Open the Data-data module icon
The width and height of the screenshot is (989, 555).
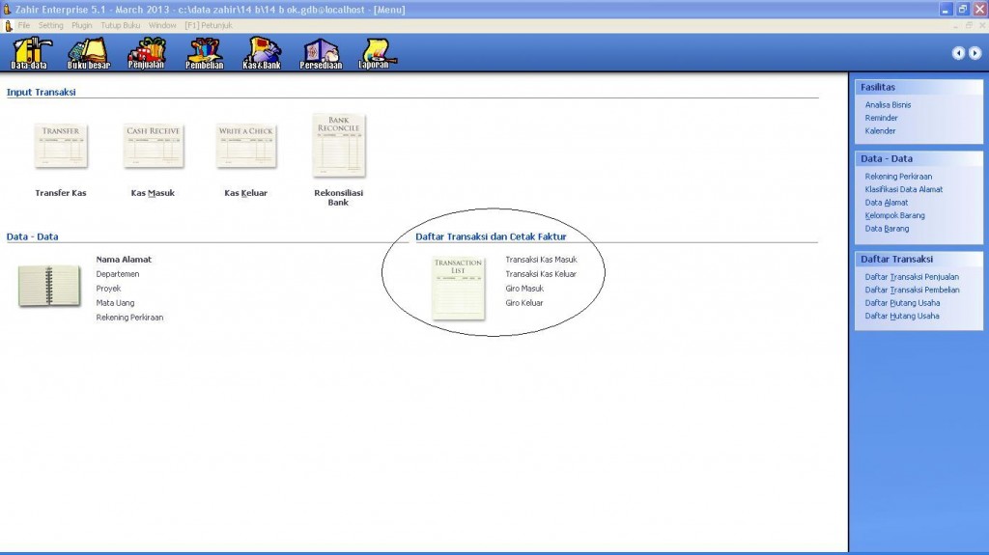(x=29, y=53)
